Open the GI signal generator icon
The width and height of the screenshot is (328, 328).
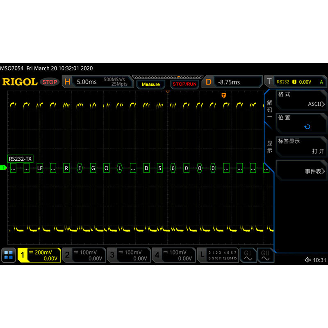tap(248, 255)
